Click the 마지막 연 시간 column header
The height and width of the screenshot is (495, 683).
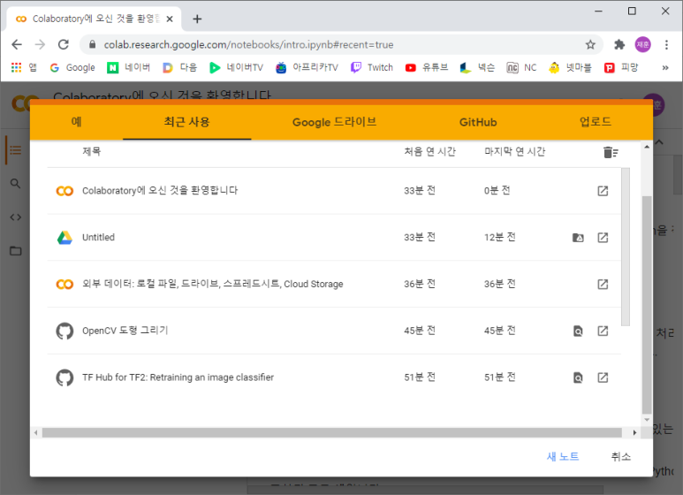coord(514,152)
